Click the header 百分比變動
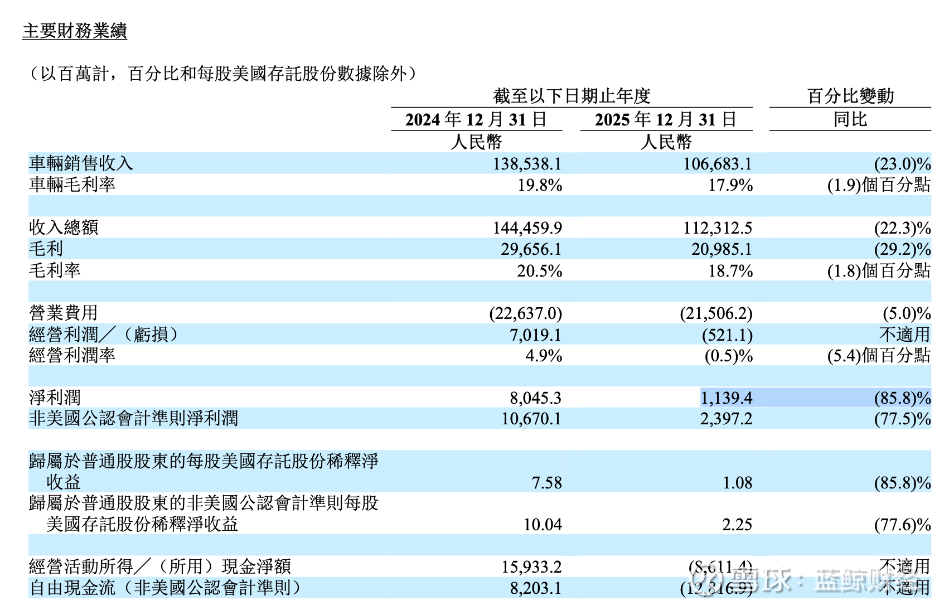The width and height of the screenshot is (949, 610). [850, 96]
